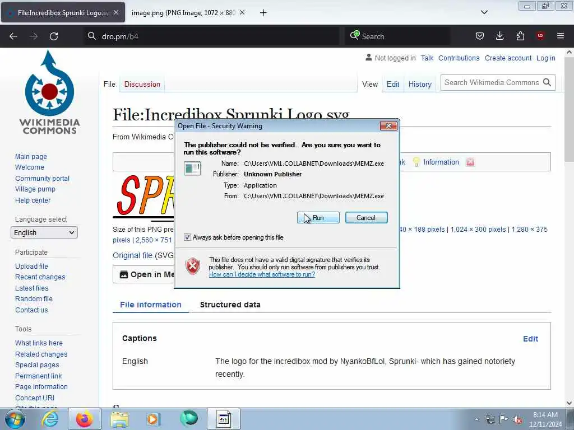Open the Edit tab of the page
This screenshot has width=574, height=430.
[x=393, y=84]
